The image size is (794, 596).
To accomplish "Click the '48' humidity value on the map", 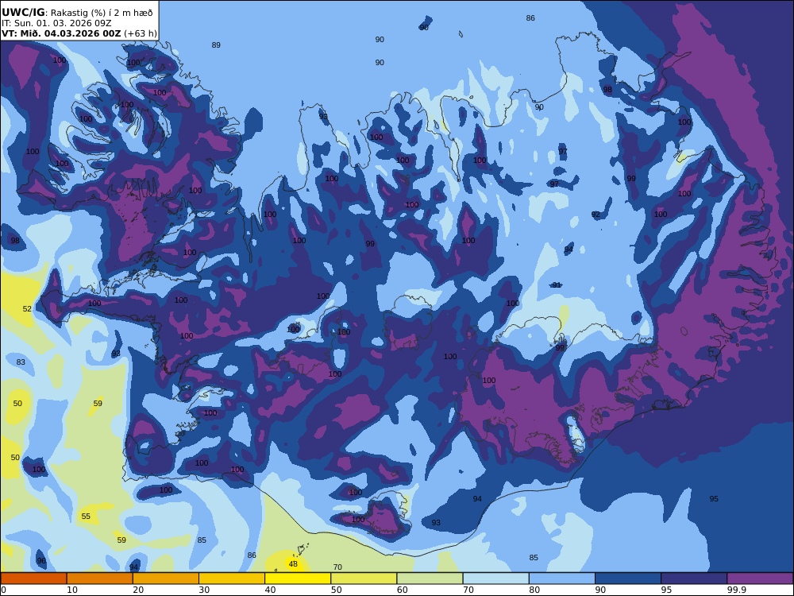I will click(x=293, y=563).
